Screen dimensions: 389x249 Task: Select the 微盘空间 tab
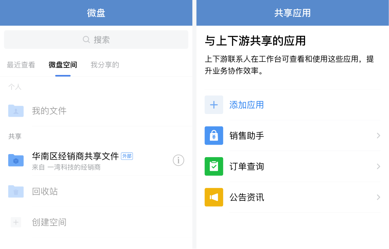pyautogui.click(x=63, y=65)
